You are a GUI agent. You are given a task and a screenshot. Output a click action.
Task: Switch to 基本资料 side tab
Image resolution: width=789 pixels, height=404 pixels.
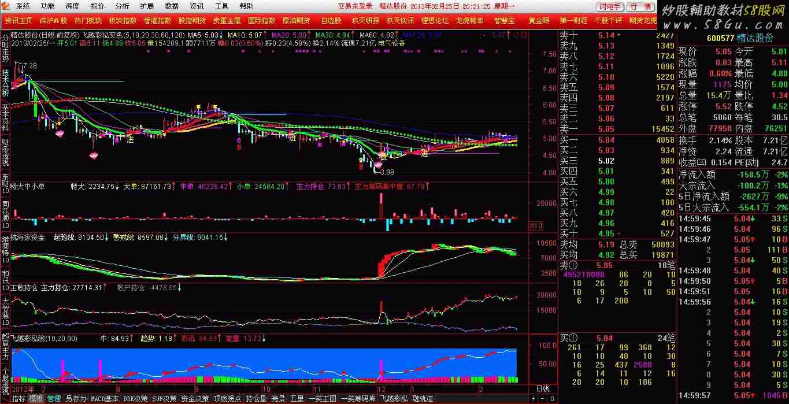[x=5, y=117]
